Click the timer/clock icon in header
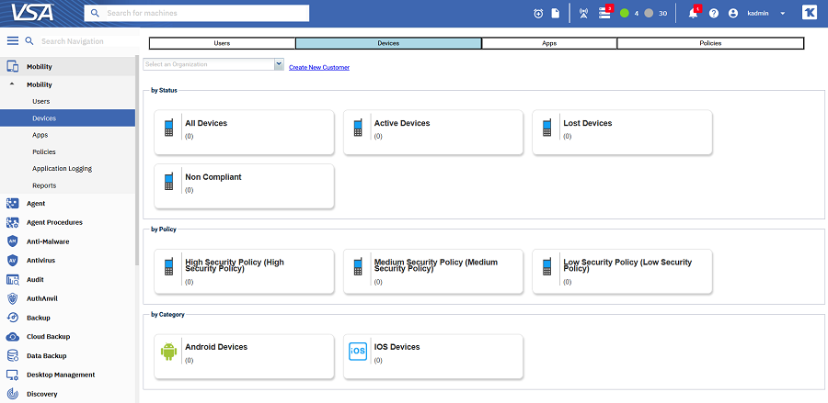The image size is (828, 403). (x=538, y=14)
